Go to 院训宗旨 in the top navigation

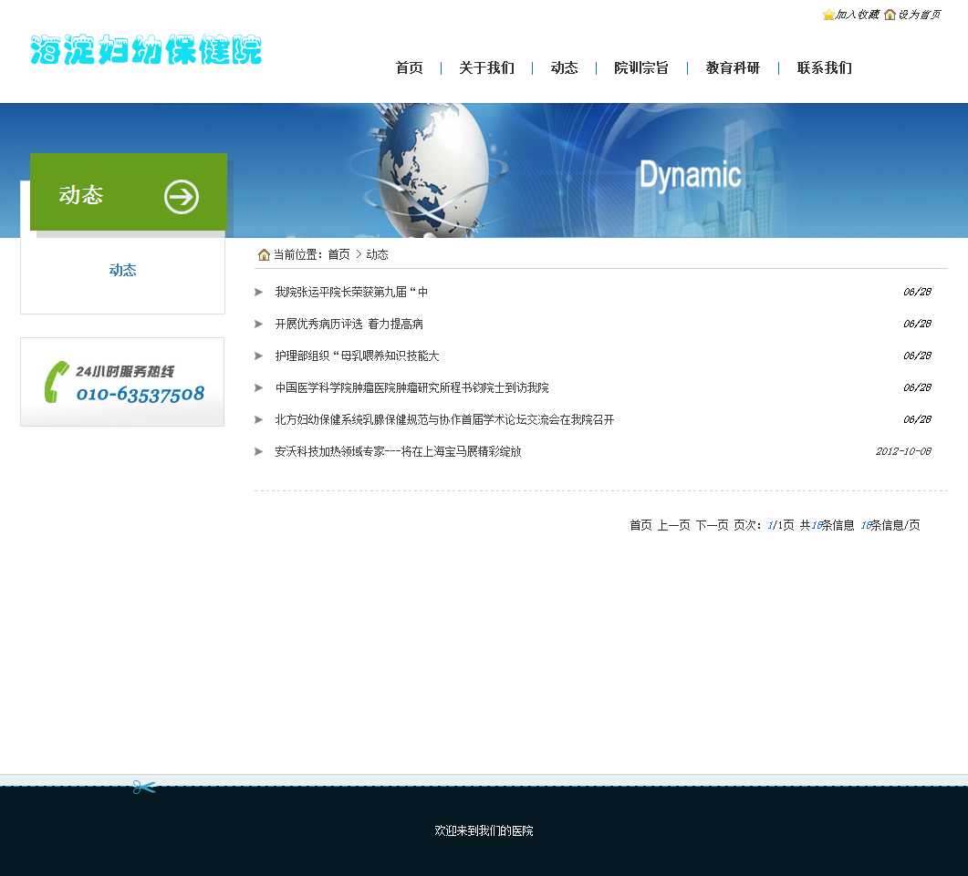pos(640,68)
